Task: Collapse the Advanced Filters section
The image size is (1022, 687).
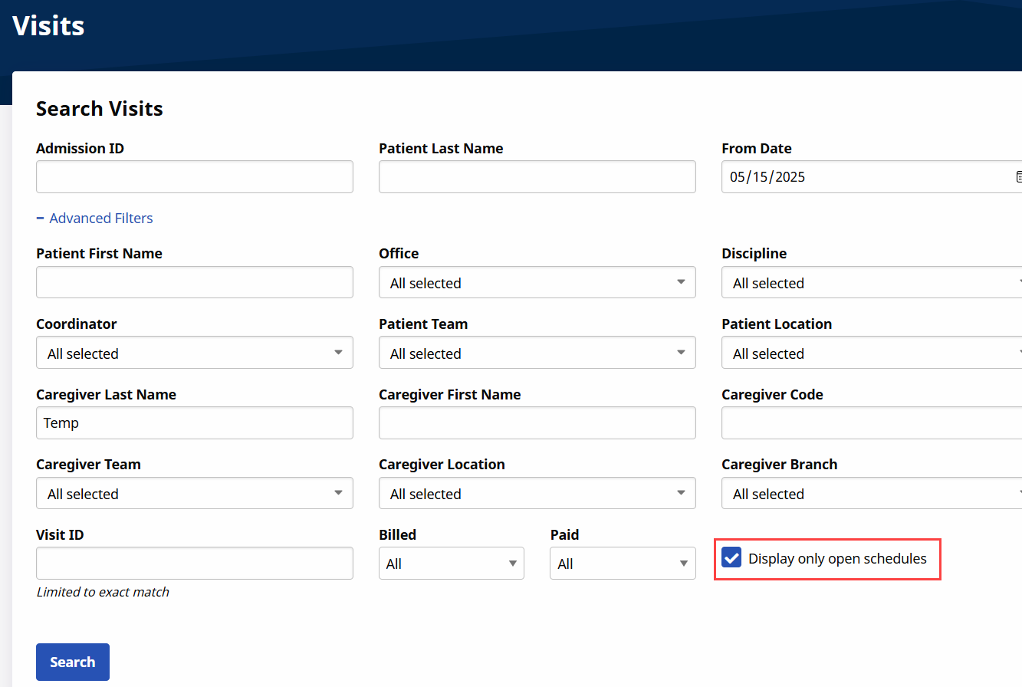Action: tap(94, 219)
